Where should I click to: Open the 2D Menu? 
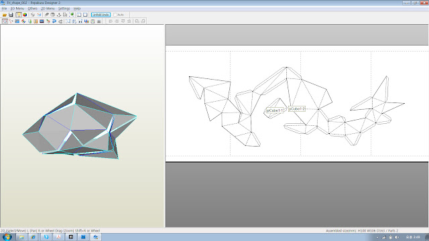click(48, 9)
